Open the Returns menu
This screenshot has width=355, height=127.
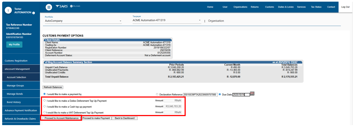tap(255, 7)
